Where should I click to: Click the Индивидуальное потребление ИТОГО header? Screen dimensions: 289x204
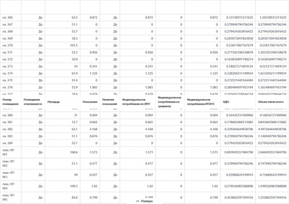pos(201,102)
